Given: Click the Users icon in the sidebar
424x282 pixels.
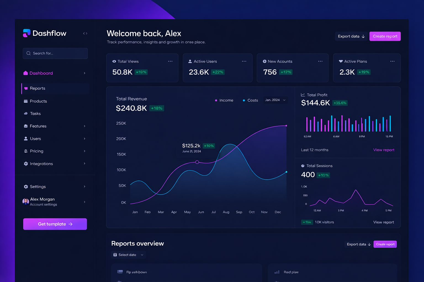Looking at the screenshot, I should 26,139.
